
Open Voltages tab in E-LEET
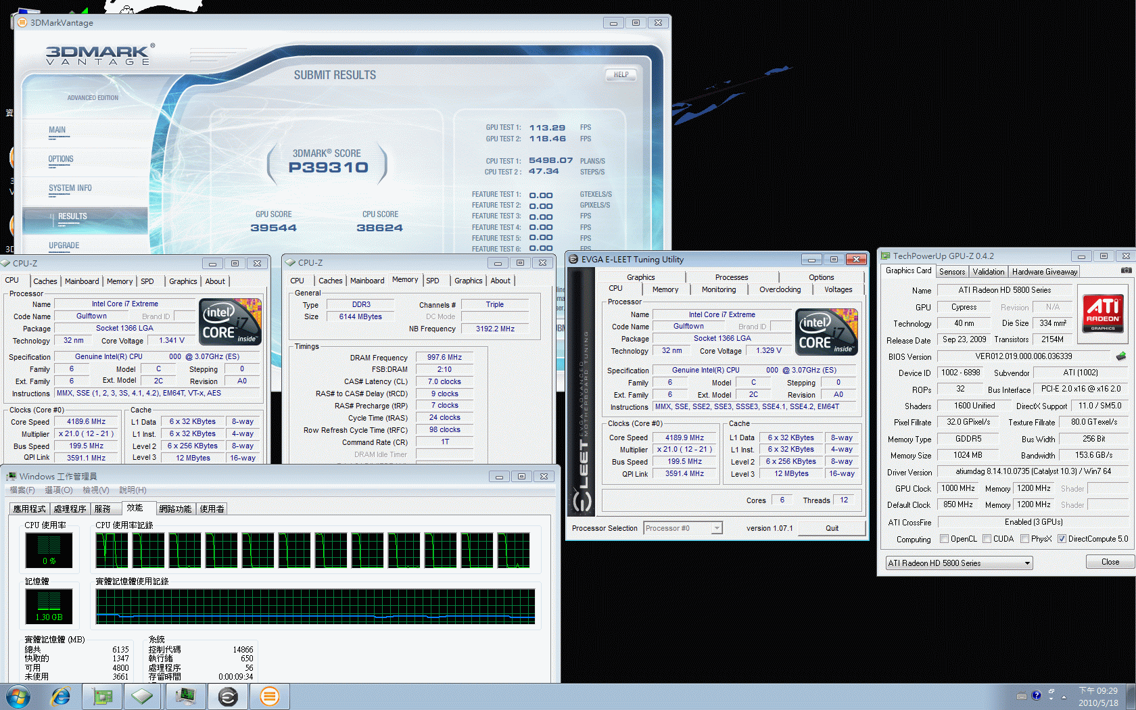[x=838, y=289]
